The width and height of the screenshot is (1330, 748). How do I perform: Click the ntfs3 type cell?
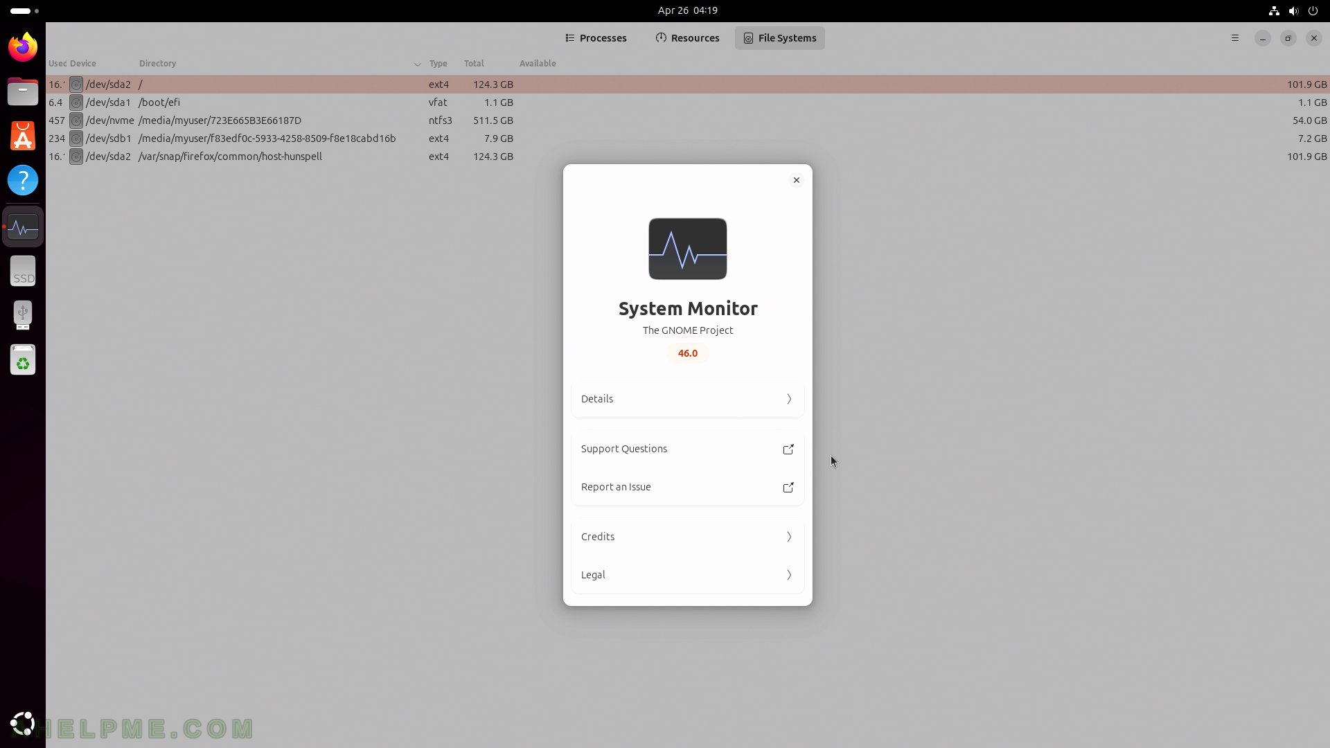tap(440, 121)
